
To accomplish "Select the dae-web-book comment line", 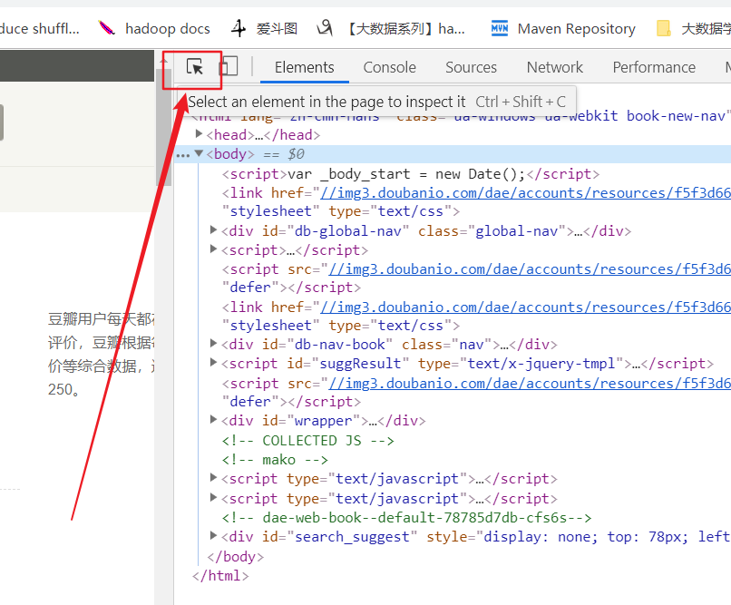I will (x=406, y=518).
